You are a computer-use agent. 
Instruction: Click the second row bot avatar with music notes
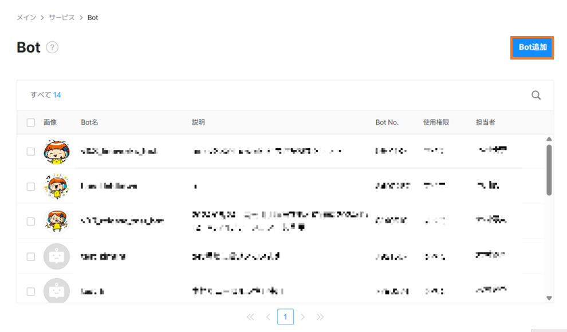tap(56, 187)
